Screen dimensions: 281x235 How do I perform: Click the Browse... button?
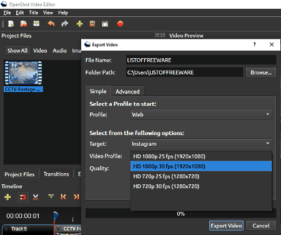pyautogui.click(x=261, y=72)
